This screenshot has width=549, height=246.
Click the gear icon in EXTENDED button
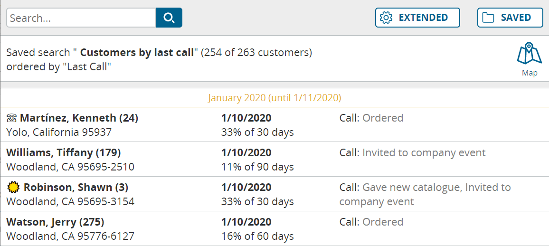click(x=386, y=18)
